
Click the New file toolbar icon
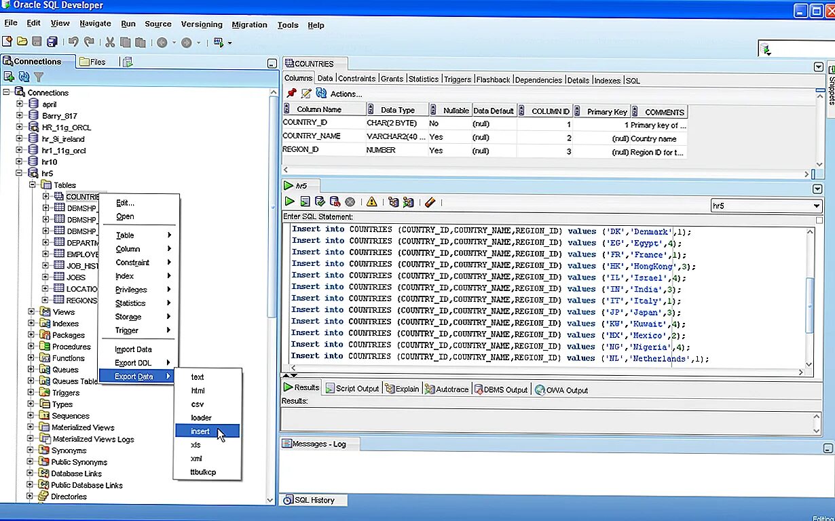coord(8,42)
